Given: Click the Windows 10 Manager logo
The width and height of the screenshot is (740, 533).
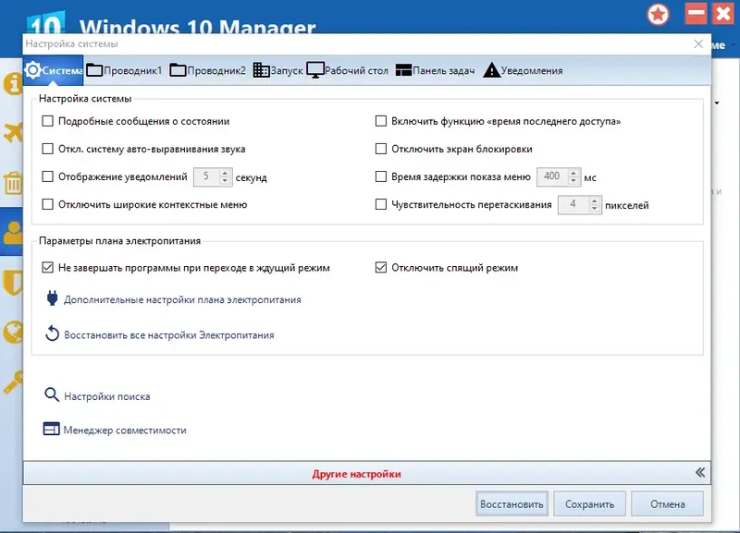Looking at the screenshot, I should pyautogui.click(x=45, y=24).
